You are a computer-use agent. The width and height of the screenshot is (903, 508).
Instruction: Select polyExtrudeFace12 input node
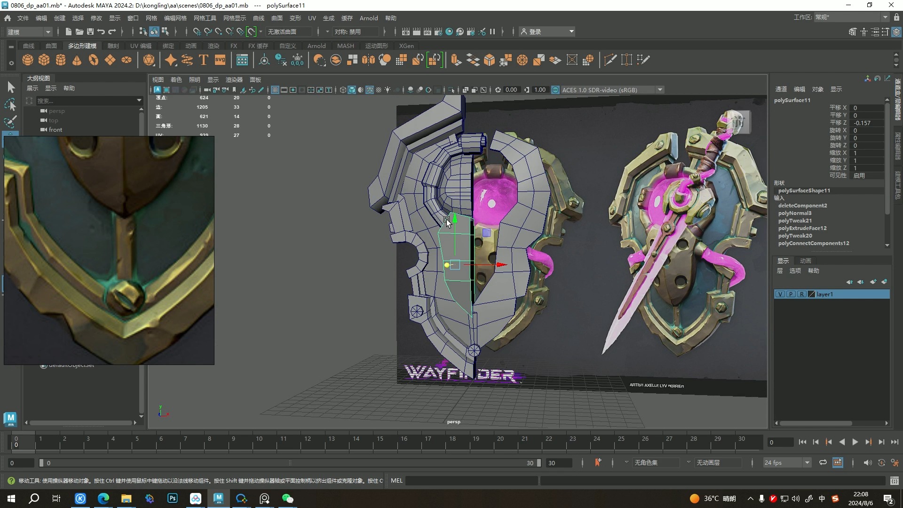click(x=802, y=228)
